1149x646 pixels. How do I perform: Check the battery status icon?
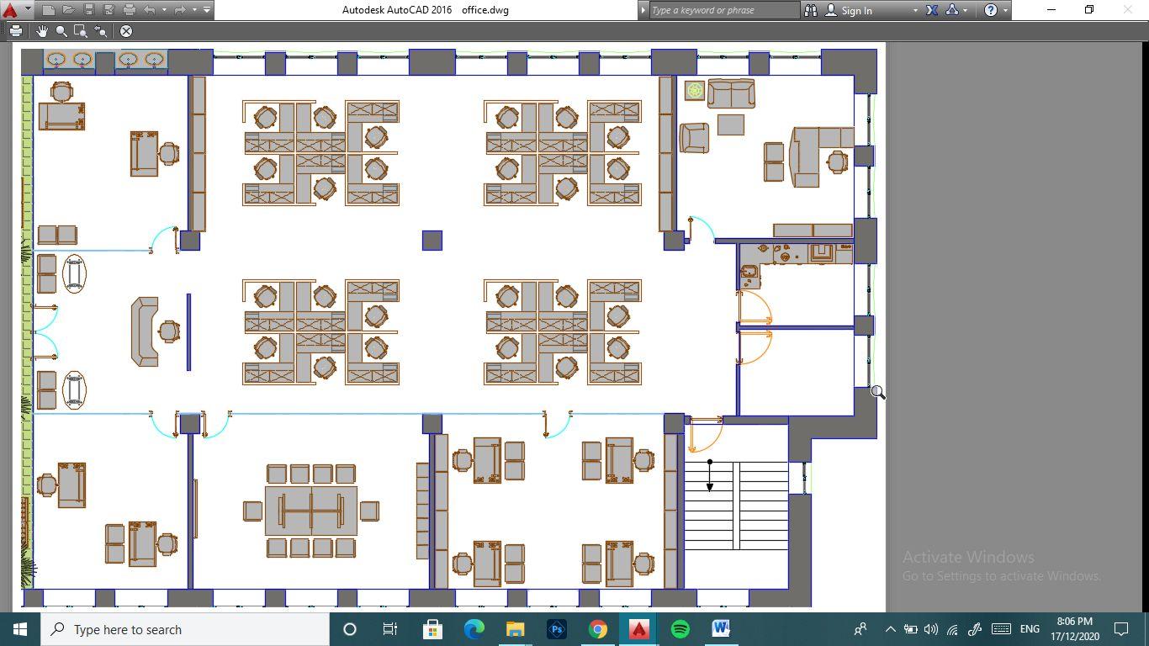(x=910, y=629)
